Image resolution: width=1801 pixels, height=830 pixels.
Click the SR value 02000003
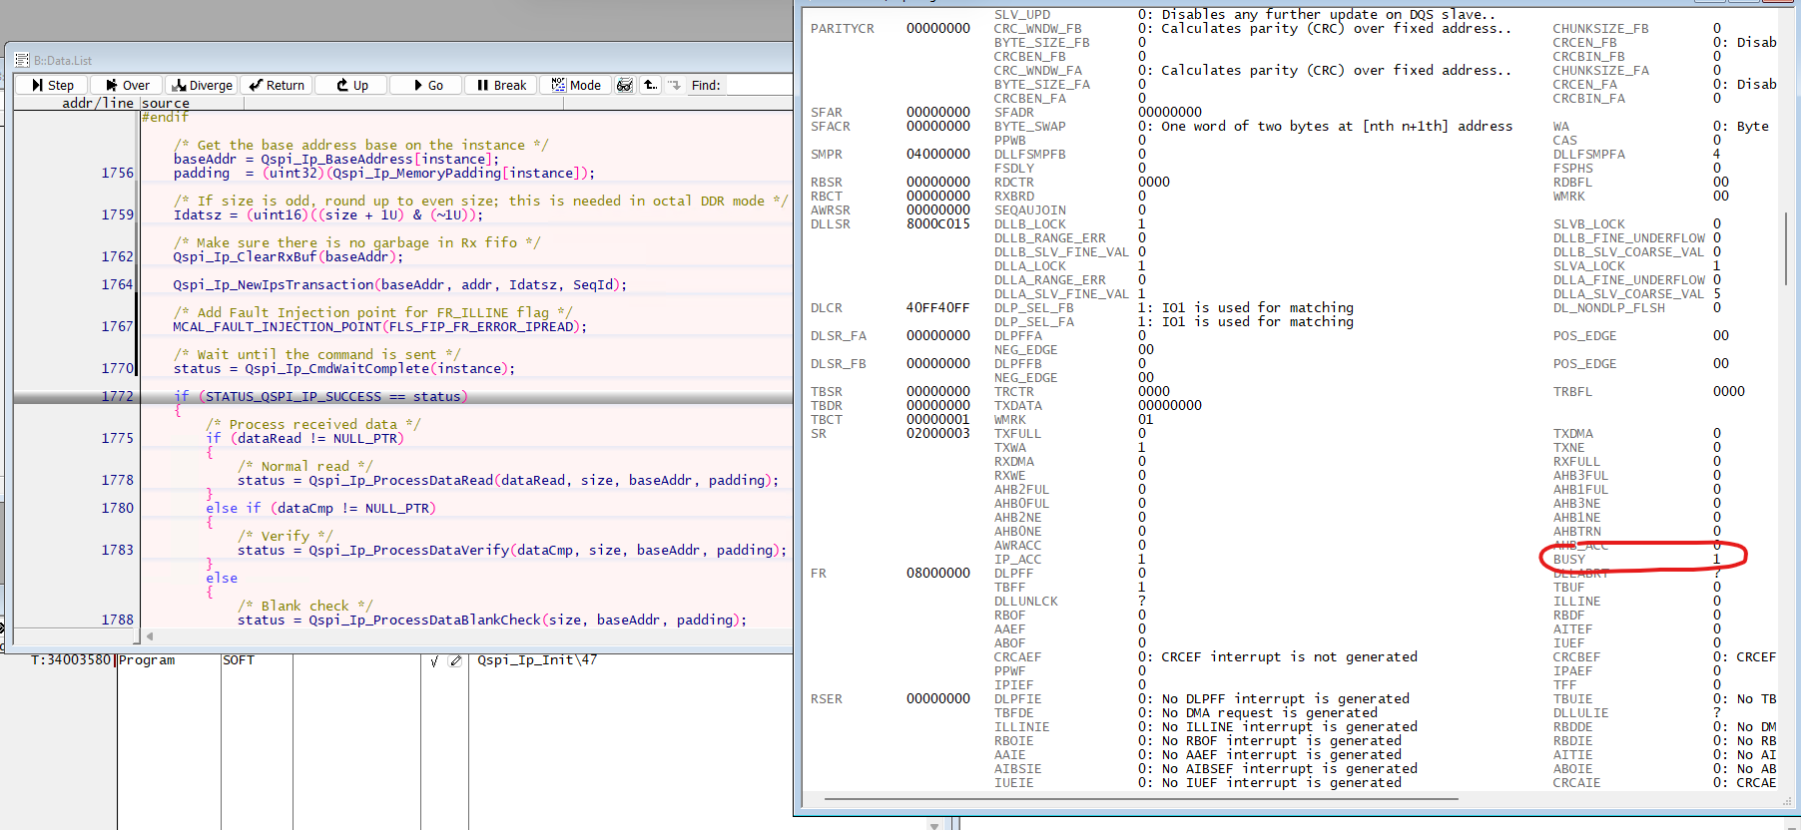point(938,434)
